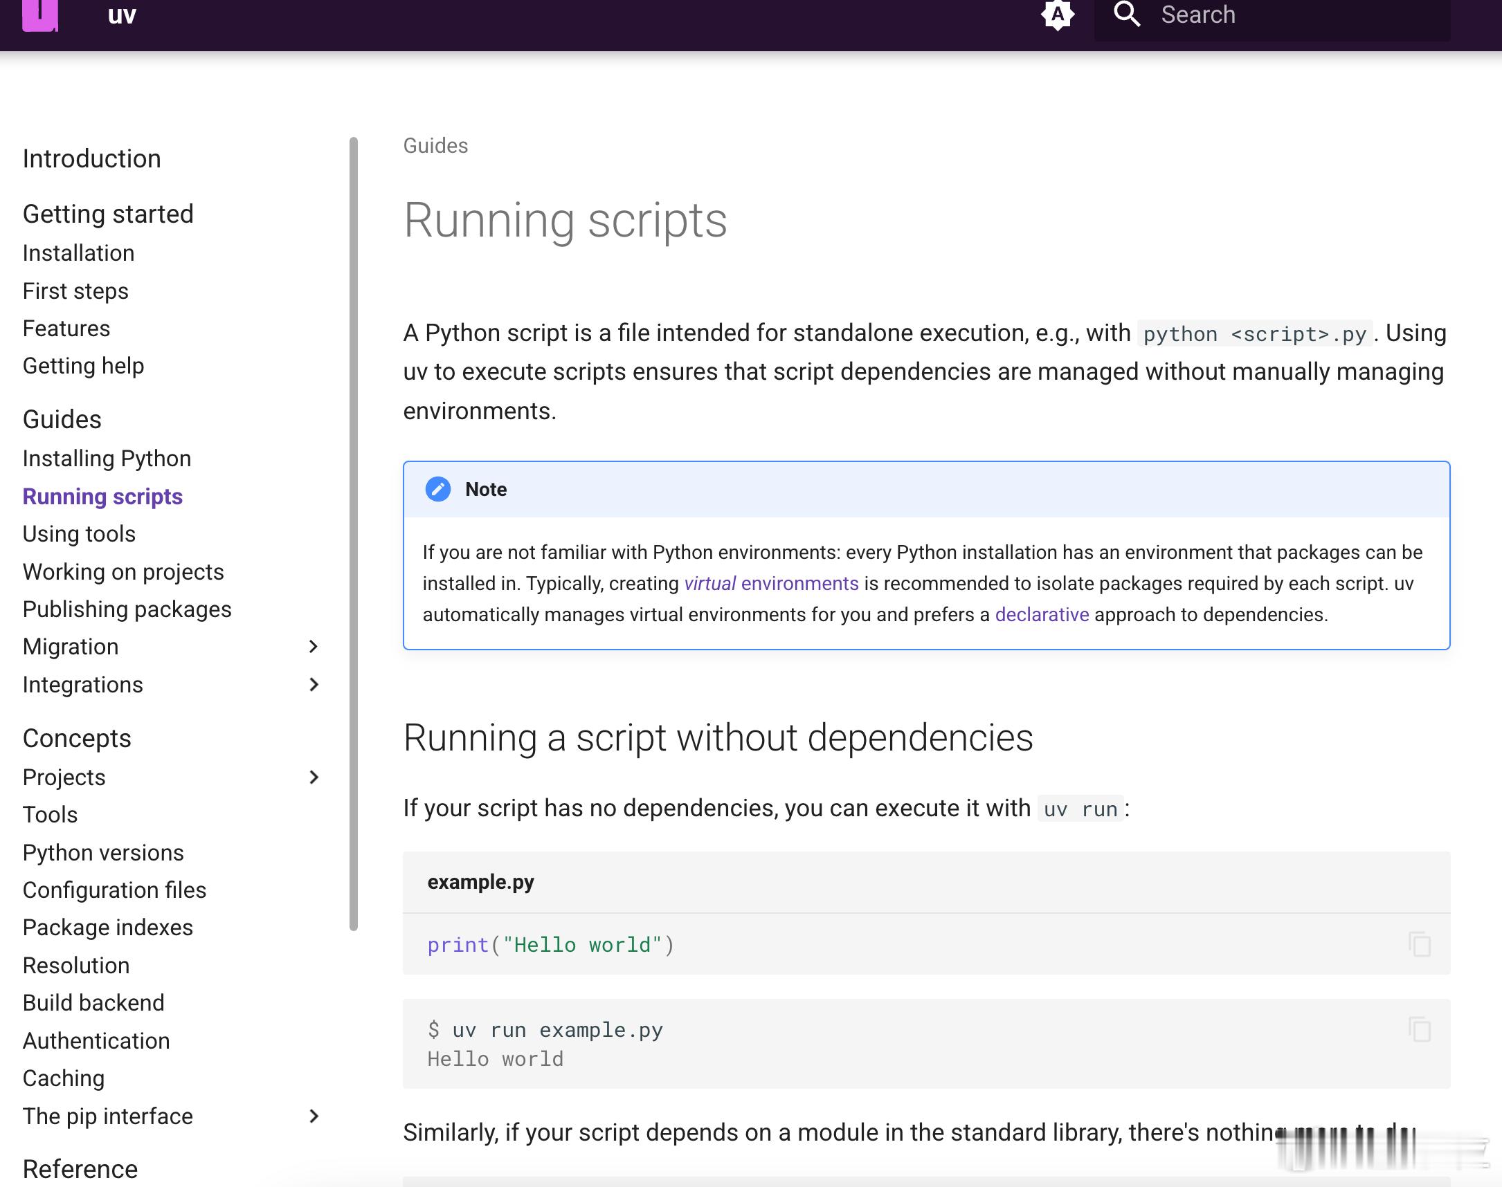Expand the Migration section chevron
Viewport: 1502px width, 1187px height.
pyautogui.click(x=314, y=647)
